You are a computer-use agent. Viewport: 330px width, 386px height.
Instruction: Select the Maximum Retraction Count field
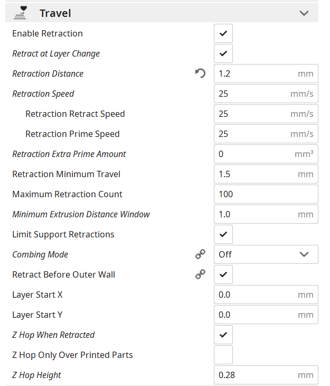click(266, 194)
